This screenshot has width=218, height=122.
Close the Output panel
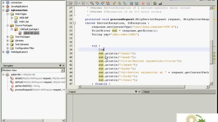click(139, 91)
